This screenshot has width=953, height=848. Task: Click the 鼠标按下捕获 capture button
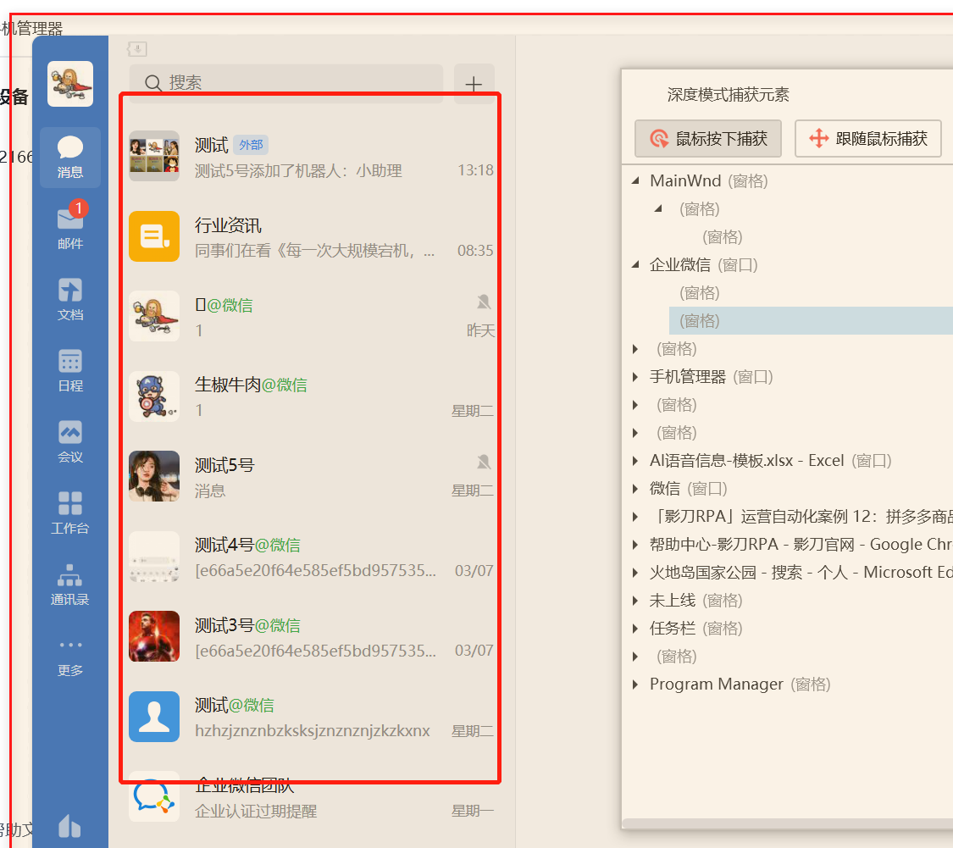pos(708,139)
